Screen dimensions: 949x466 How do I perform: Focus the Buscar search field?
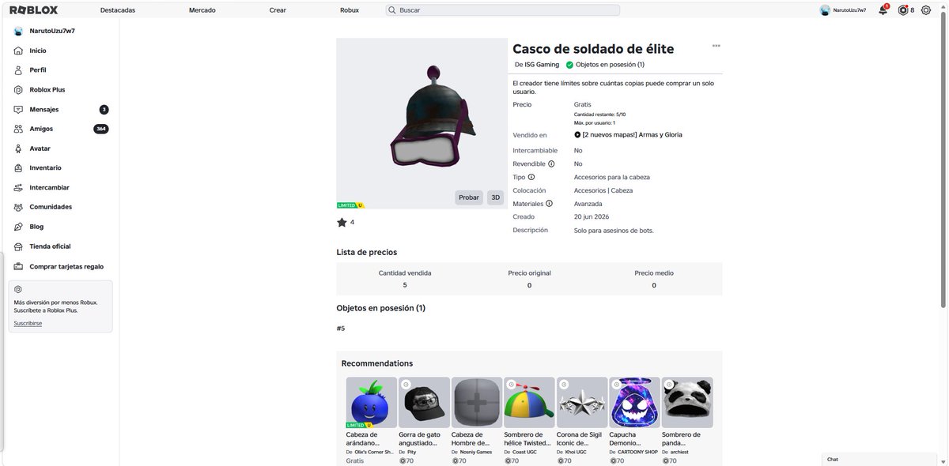click(x=503, y=10)
